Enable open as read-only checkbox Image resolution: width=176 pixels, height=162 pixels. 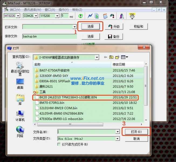click(59, 144)
